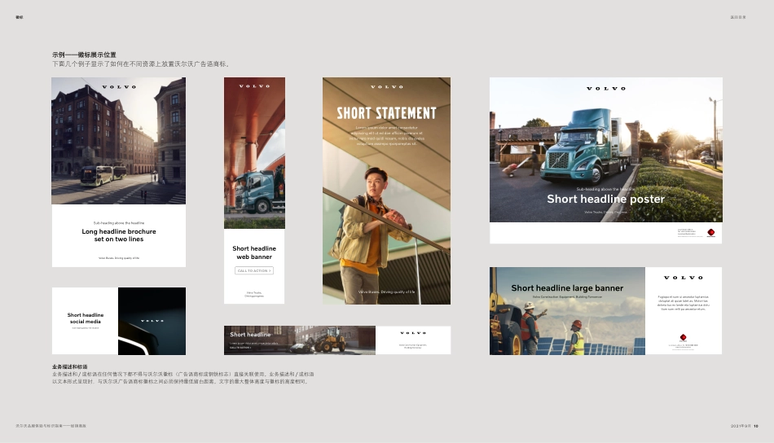Click the Volvo wordmark above SHORT STATEMENT

[386, 86]
